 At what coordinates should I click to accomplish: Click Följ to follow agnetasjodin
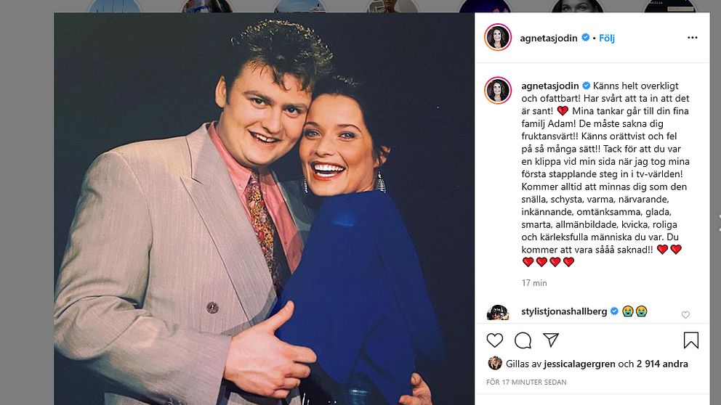607,38
